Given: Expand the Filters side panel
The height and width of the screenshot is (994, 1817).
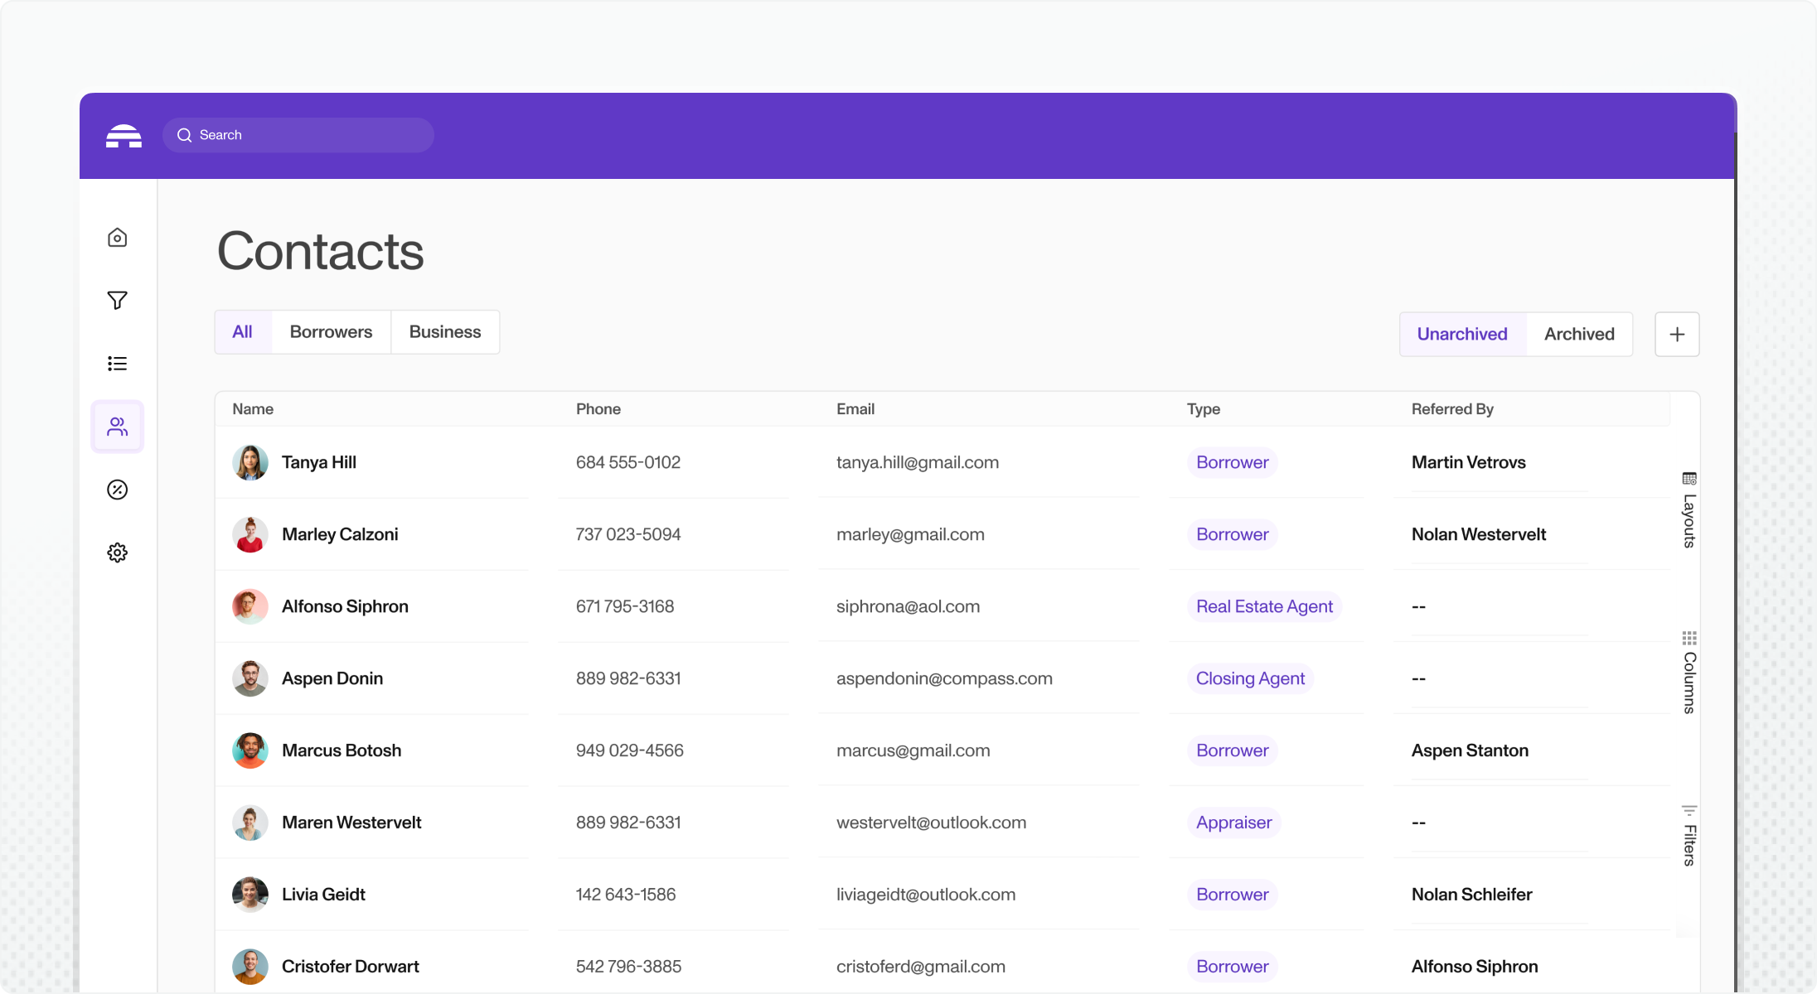Looking at the screenshot, I should tap(1689, 837).
